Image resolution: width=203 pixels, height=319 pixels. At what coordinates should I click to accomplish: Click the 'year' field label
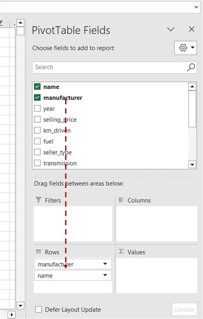(49, 109)
